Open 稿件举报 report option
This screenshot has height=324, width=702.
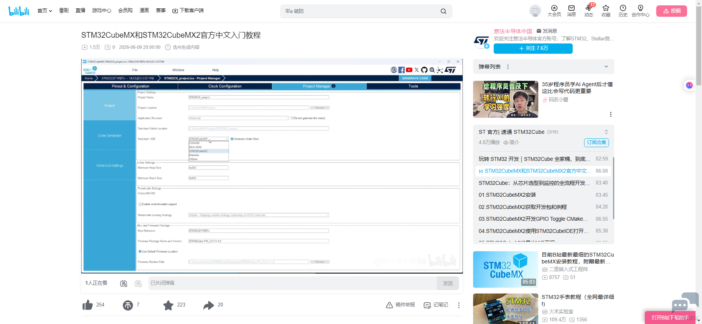[x=401, y=305]
